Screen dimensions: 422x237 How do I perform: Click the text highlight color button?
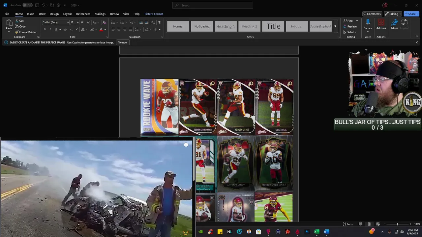coord(92,29)
